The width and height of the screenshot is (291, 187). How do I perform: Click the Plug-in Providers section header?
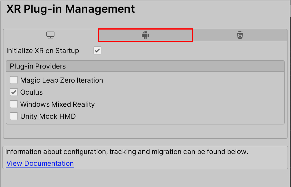pos(38,66)
